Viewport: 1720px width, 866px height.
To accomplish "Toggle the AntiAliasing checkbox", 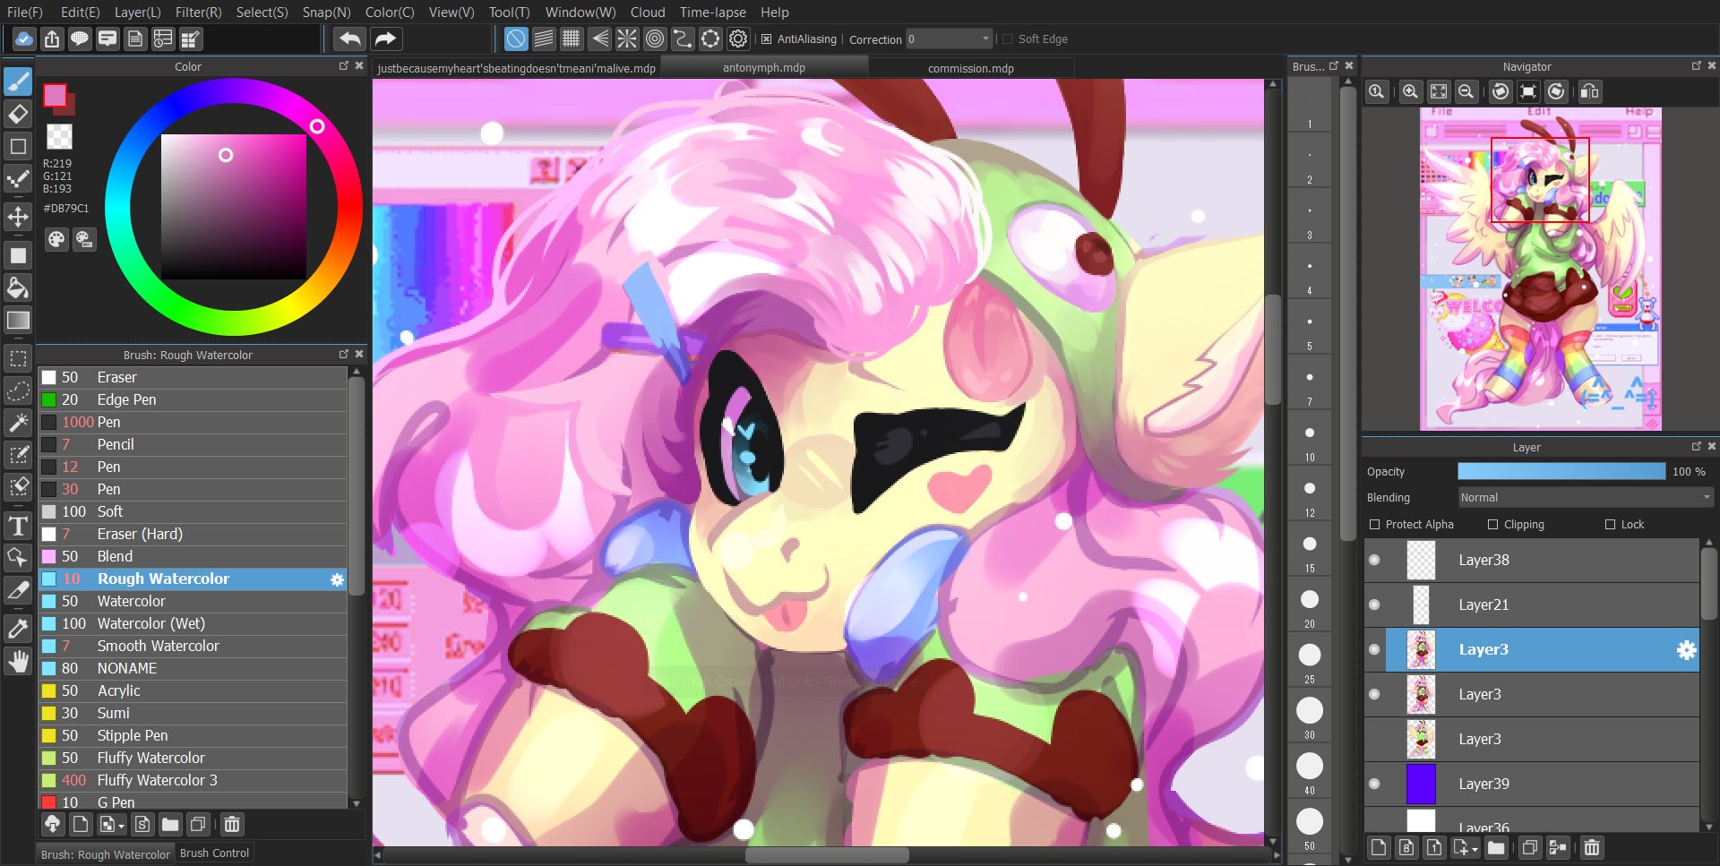I will pyautogui.click(x=766, y=39).
